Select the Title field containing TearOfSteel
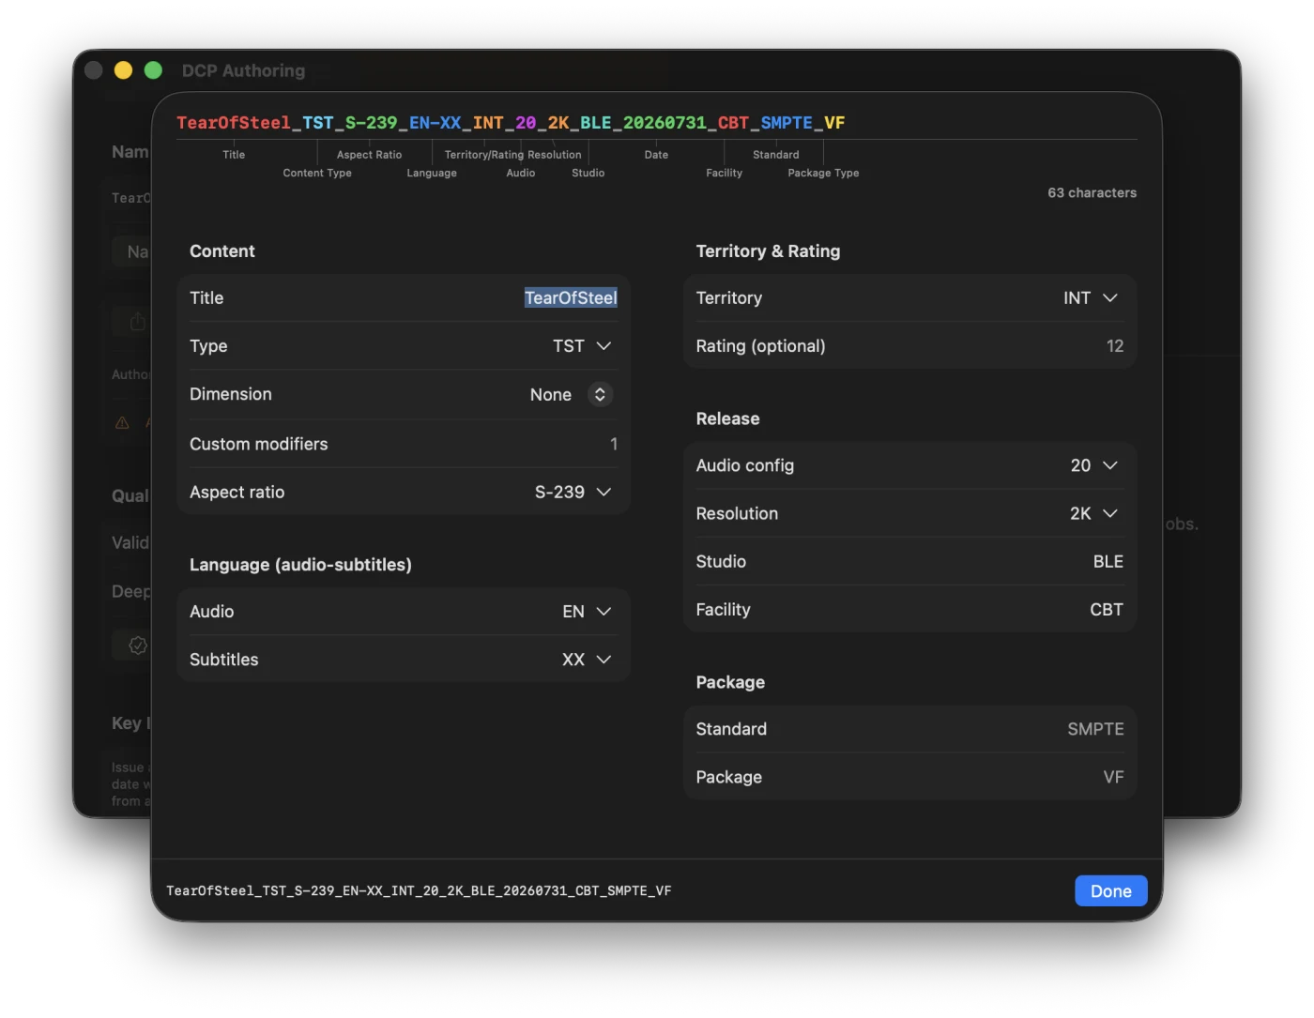 571,298
